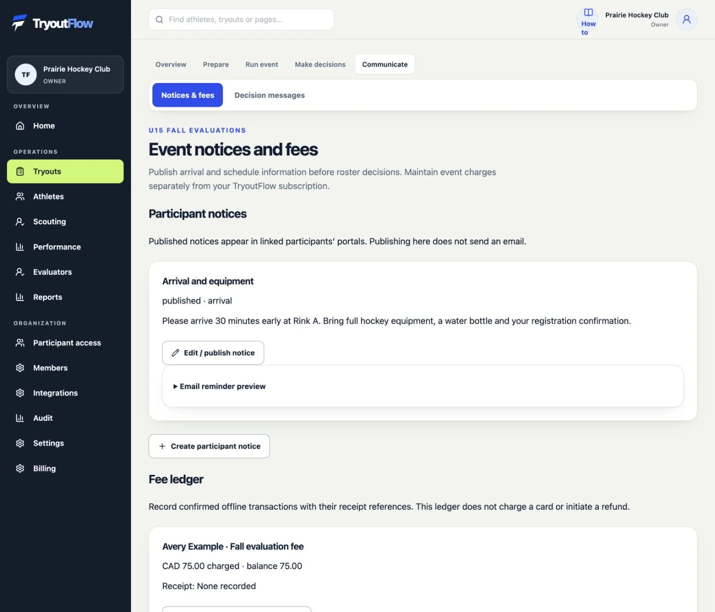Click the Tryouts clipboard icon
This screenshot has width=715, height=612.
[x=20, y=172]
